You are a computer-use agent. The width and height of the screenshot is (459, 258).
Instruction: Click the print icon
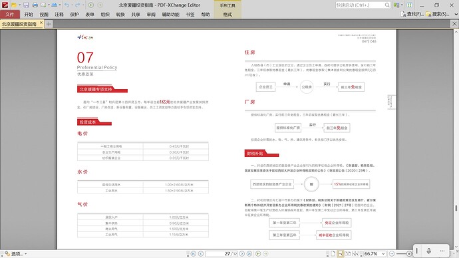click(35, 5)
